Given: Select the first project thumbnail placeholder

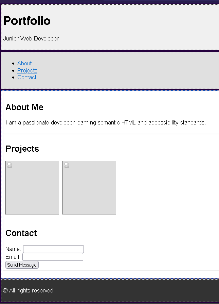Looking at the screenshot, I should coord(32,188).
